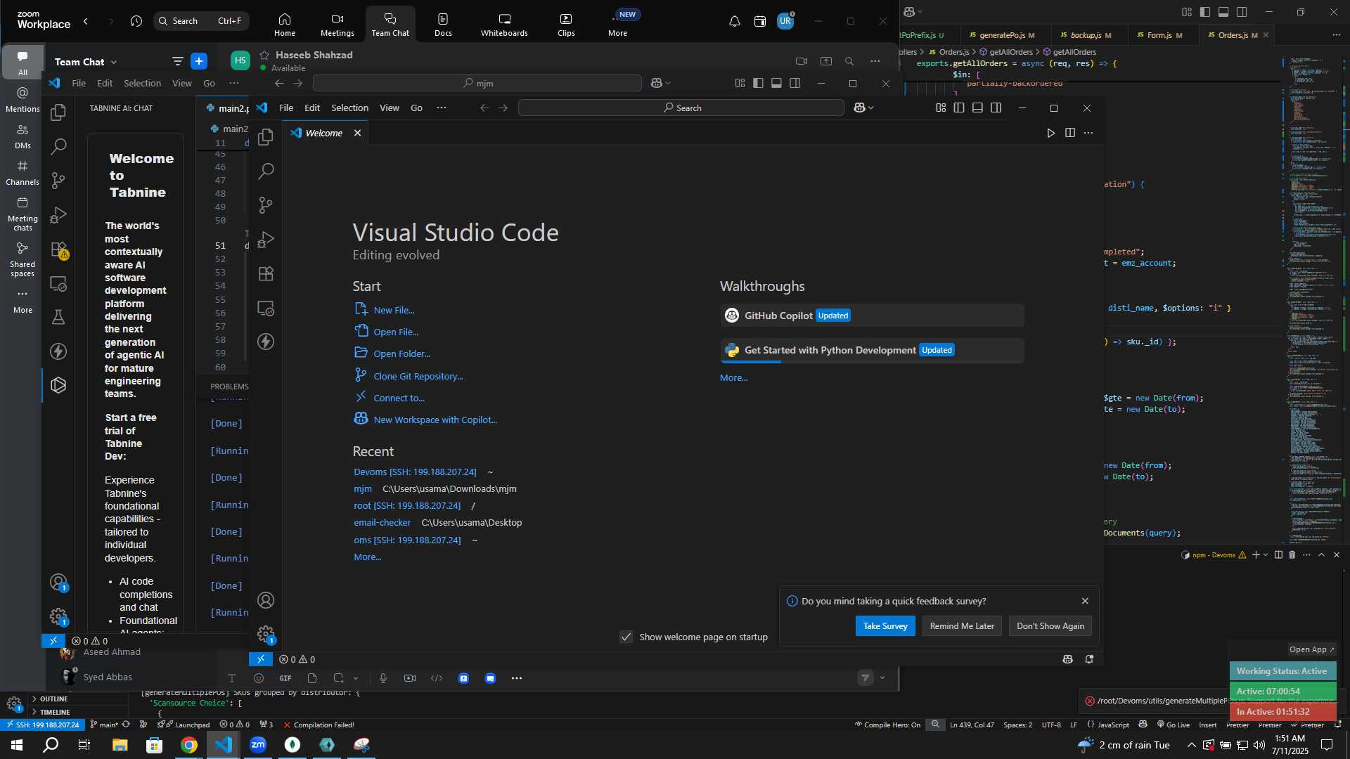Screen dimensions: 1350x759
Task: Open Extensions view in front VS Code activity bar
Action: (x=266, y=273)
